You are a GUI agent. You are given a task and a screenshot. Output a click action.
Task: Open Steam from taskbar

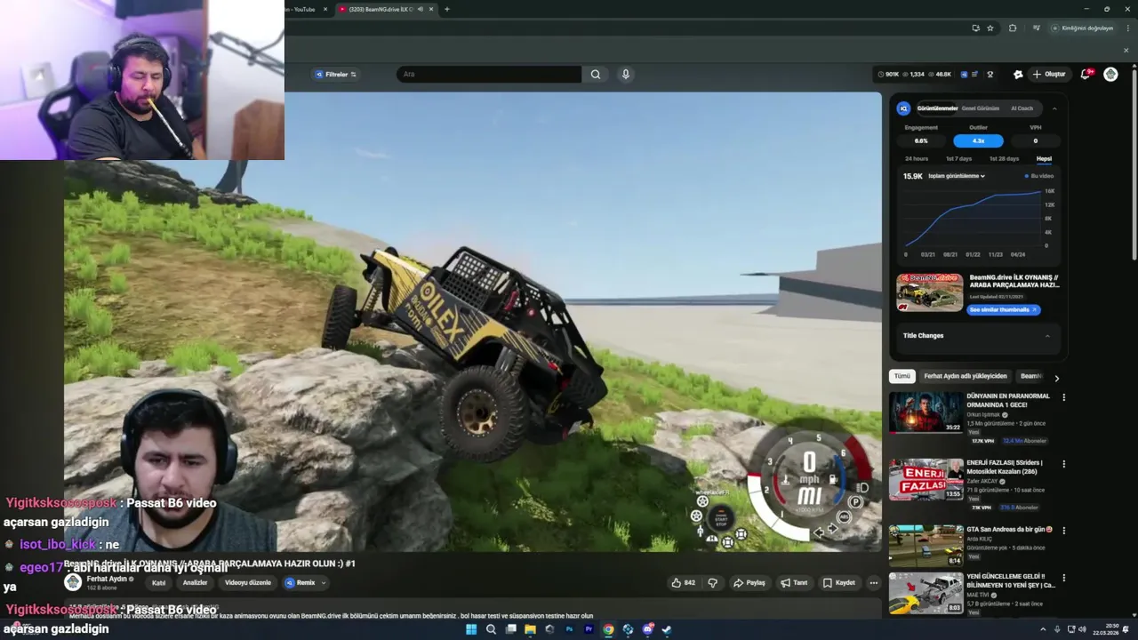pyautogui.click(x=667, y=629)
